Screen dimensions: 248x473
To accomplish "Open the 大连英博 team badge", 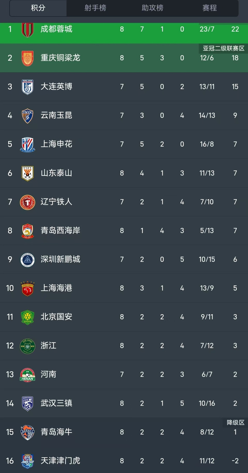I will point(27,87).
